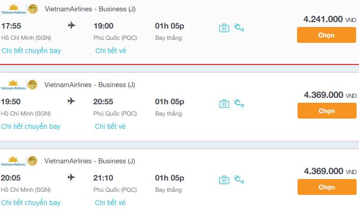Click baggage icon on 17:55 flight
Screen dimensions: 359x212
(x=224, y=28)
